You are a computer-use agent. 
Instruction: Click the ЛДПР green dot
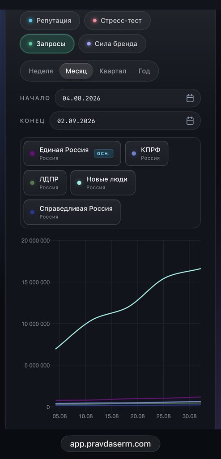pos(33,183)
